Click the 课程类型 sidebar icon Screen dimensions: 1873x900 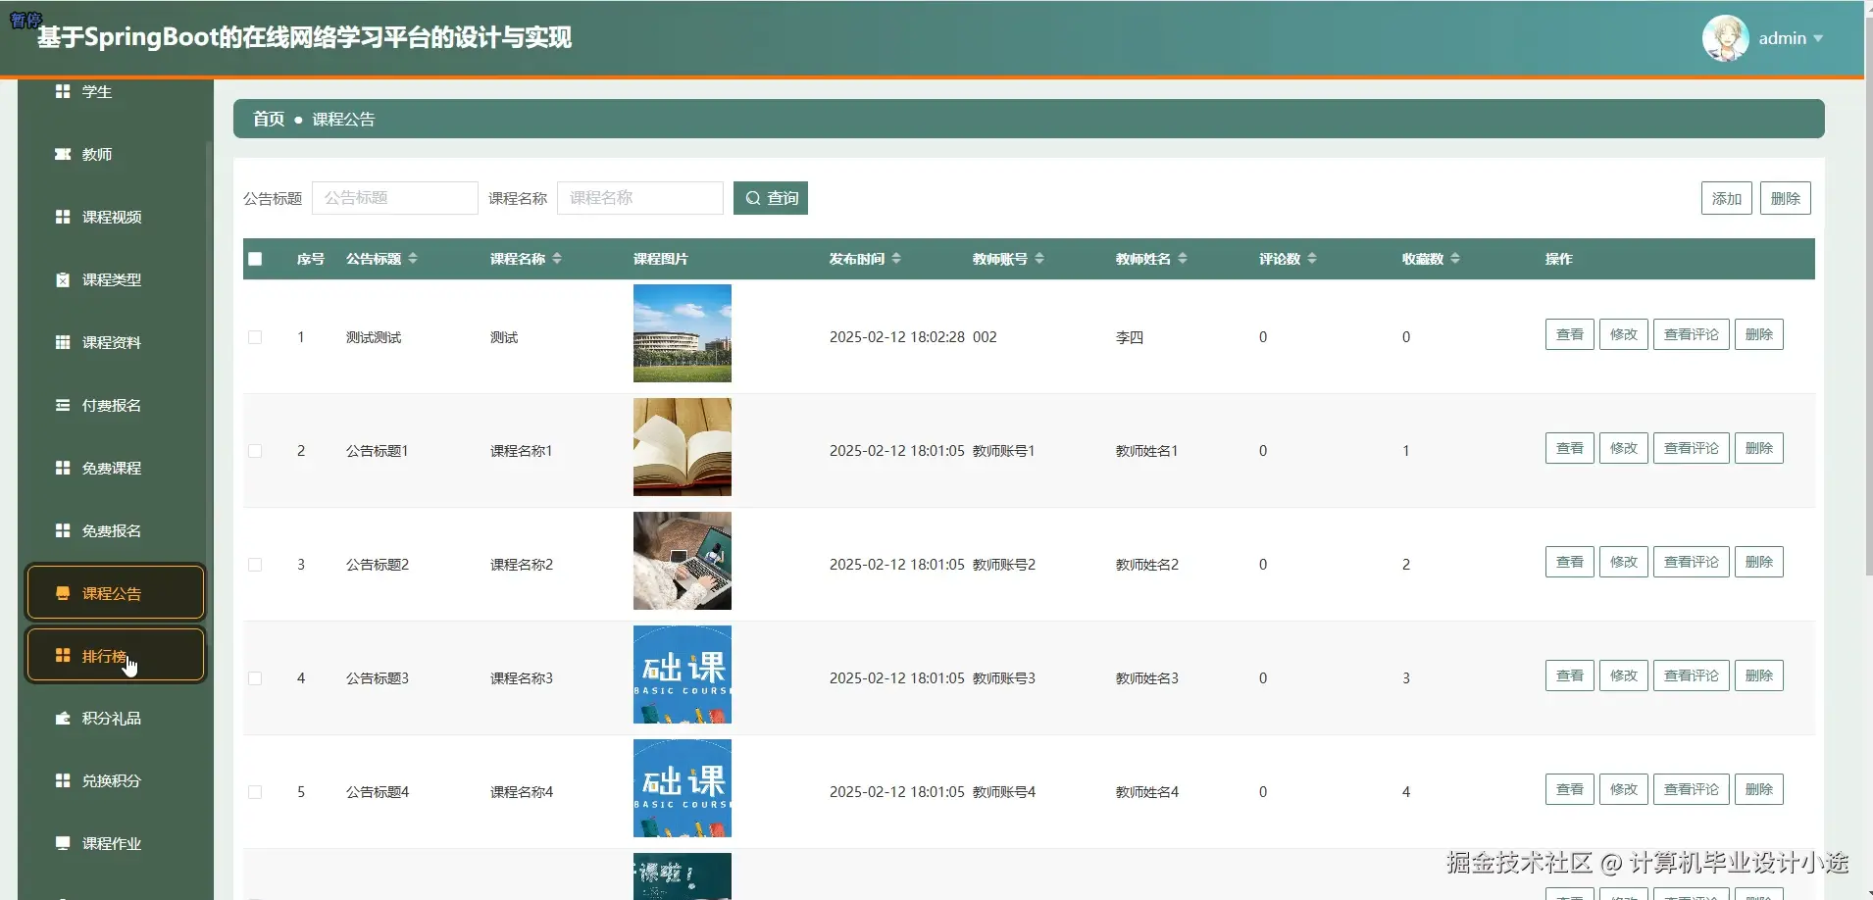[x=111, y=279]
